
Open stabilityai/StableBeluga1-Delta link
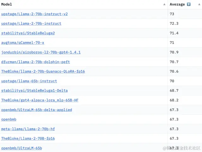tap(34, 91)
